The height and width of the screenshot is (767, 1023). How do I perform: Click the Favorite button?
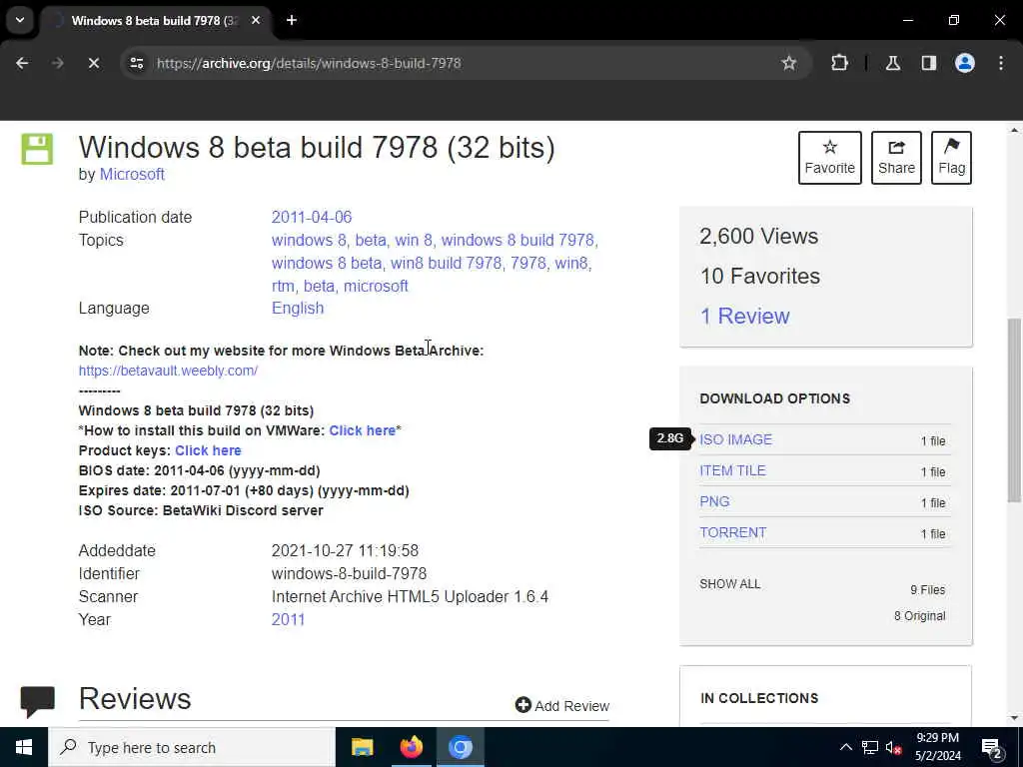pyautogui.click(x=830, y=158)
